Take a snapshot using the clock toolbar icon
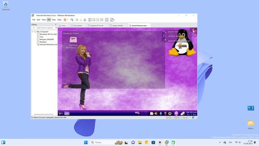The height and width of the screenshot is (146, 259). pyautogui.click(x=77, y=20)
